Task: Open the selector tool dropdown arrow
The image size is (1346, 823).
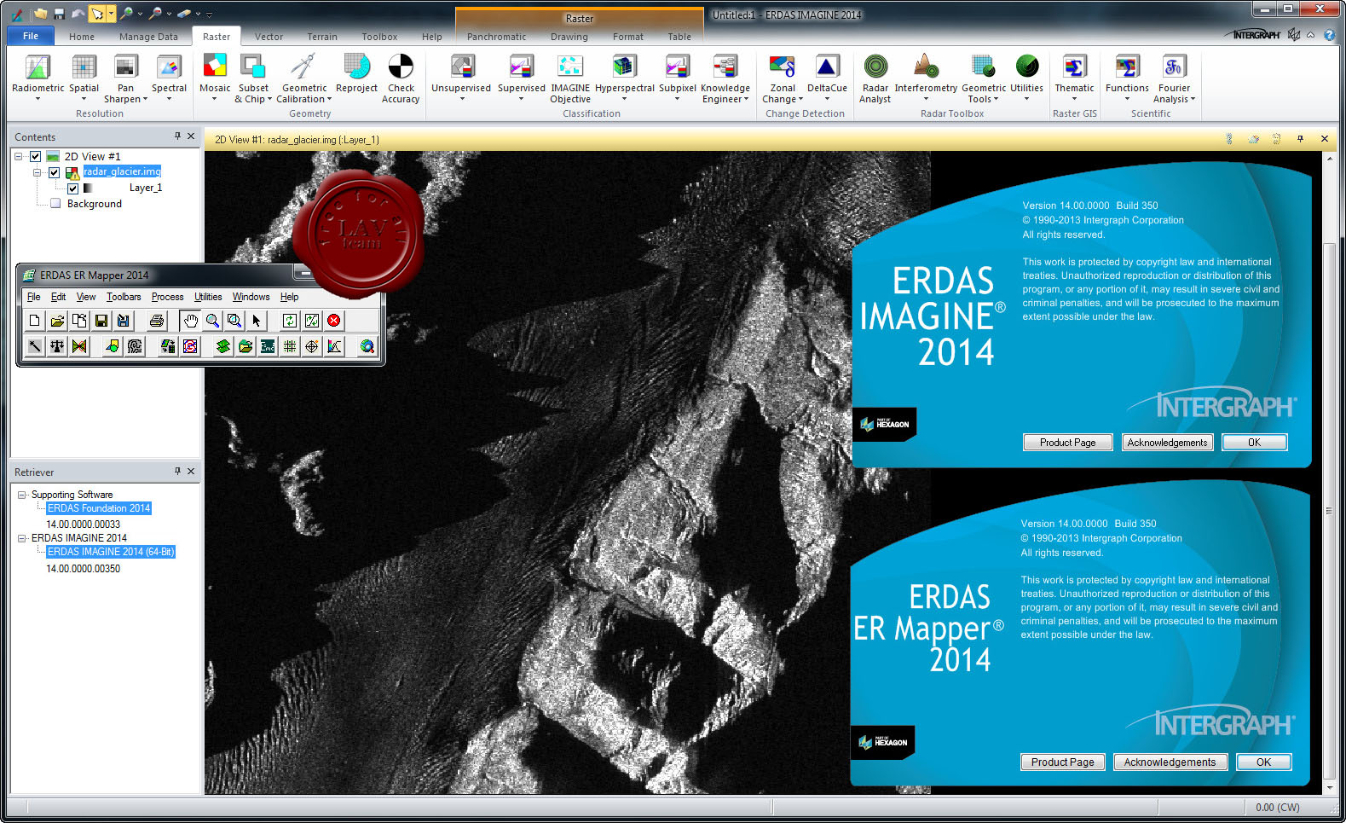Action: tap(111, 14)
